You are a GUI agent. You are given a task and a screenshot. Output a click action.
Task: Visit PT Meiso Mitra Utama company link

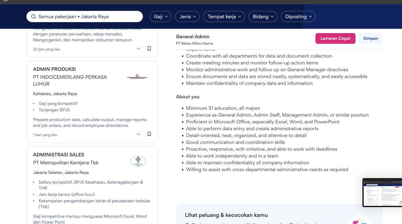[194, 44]
